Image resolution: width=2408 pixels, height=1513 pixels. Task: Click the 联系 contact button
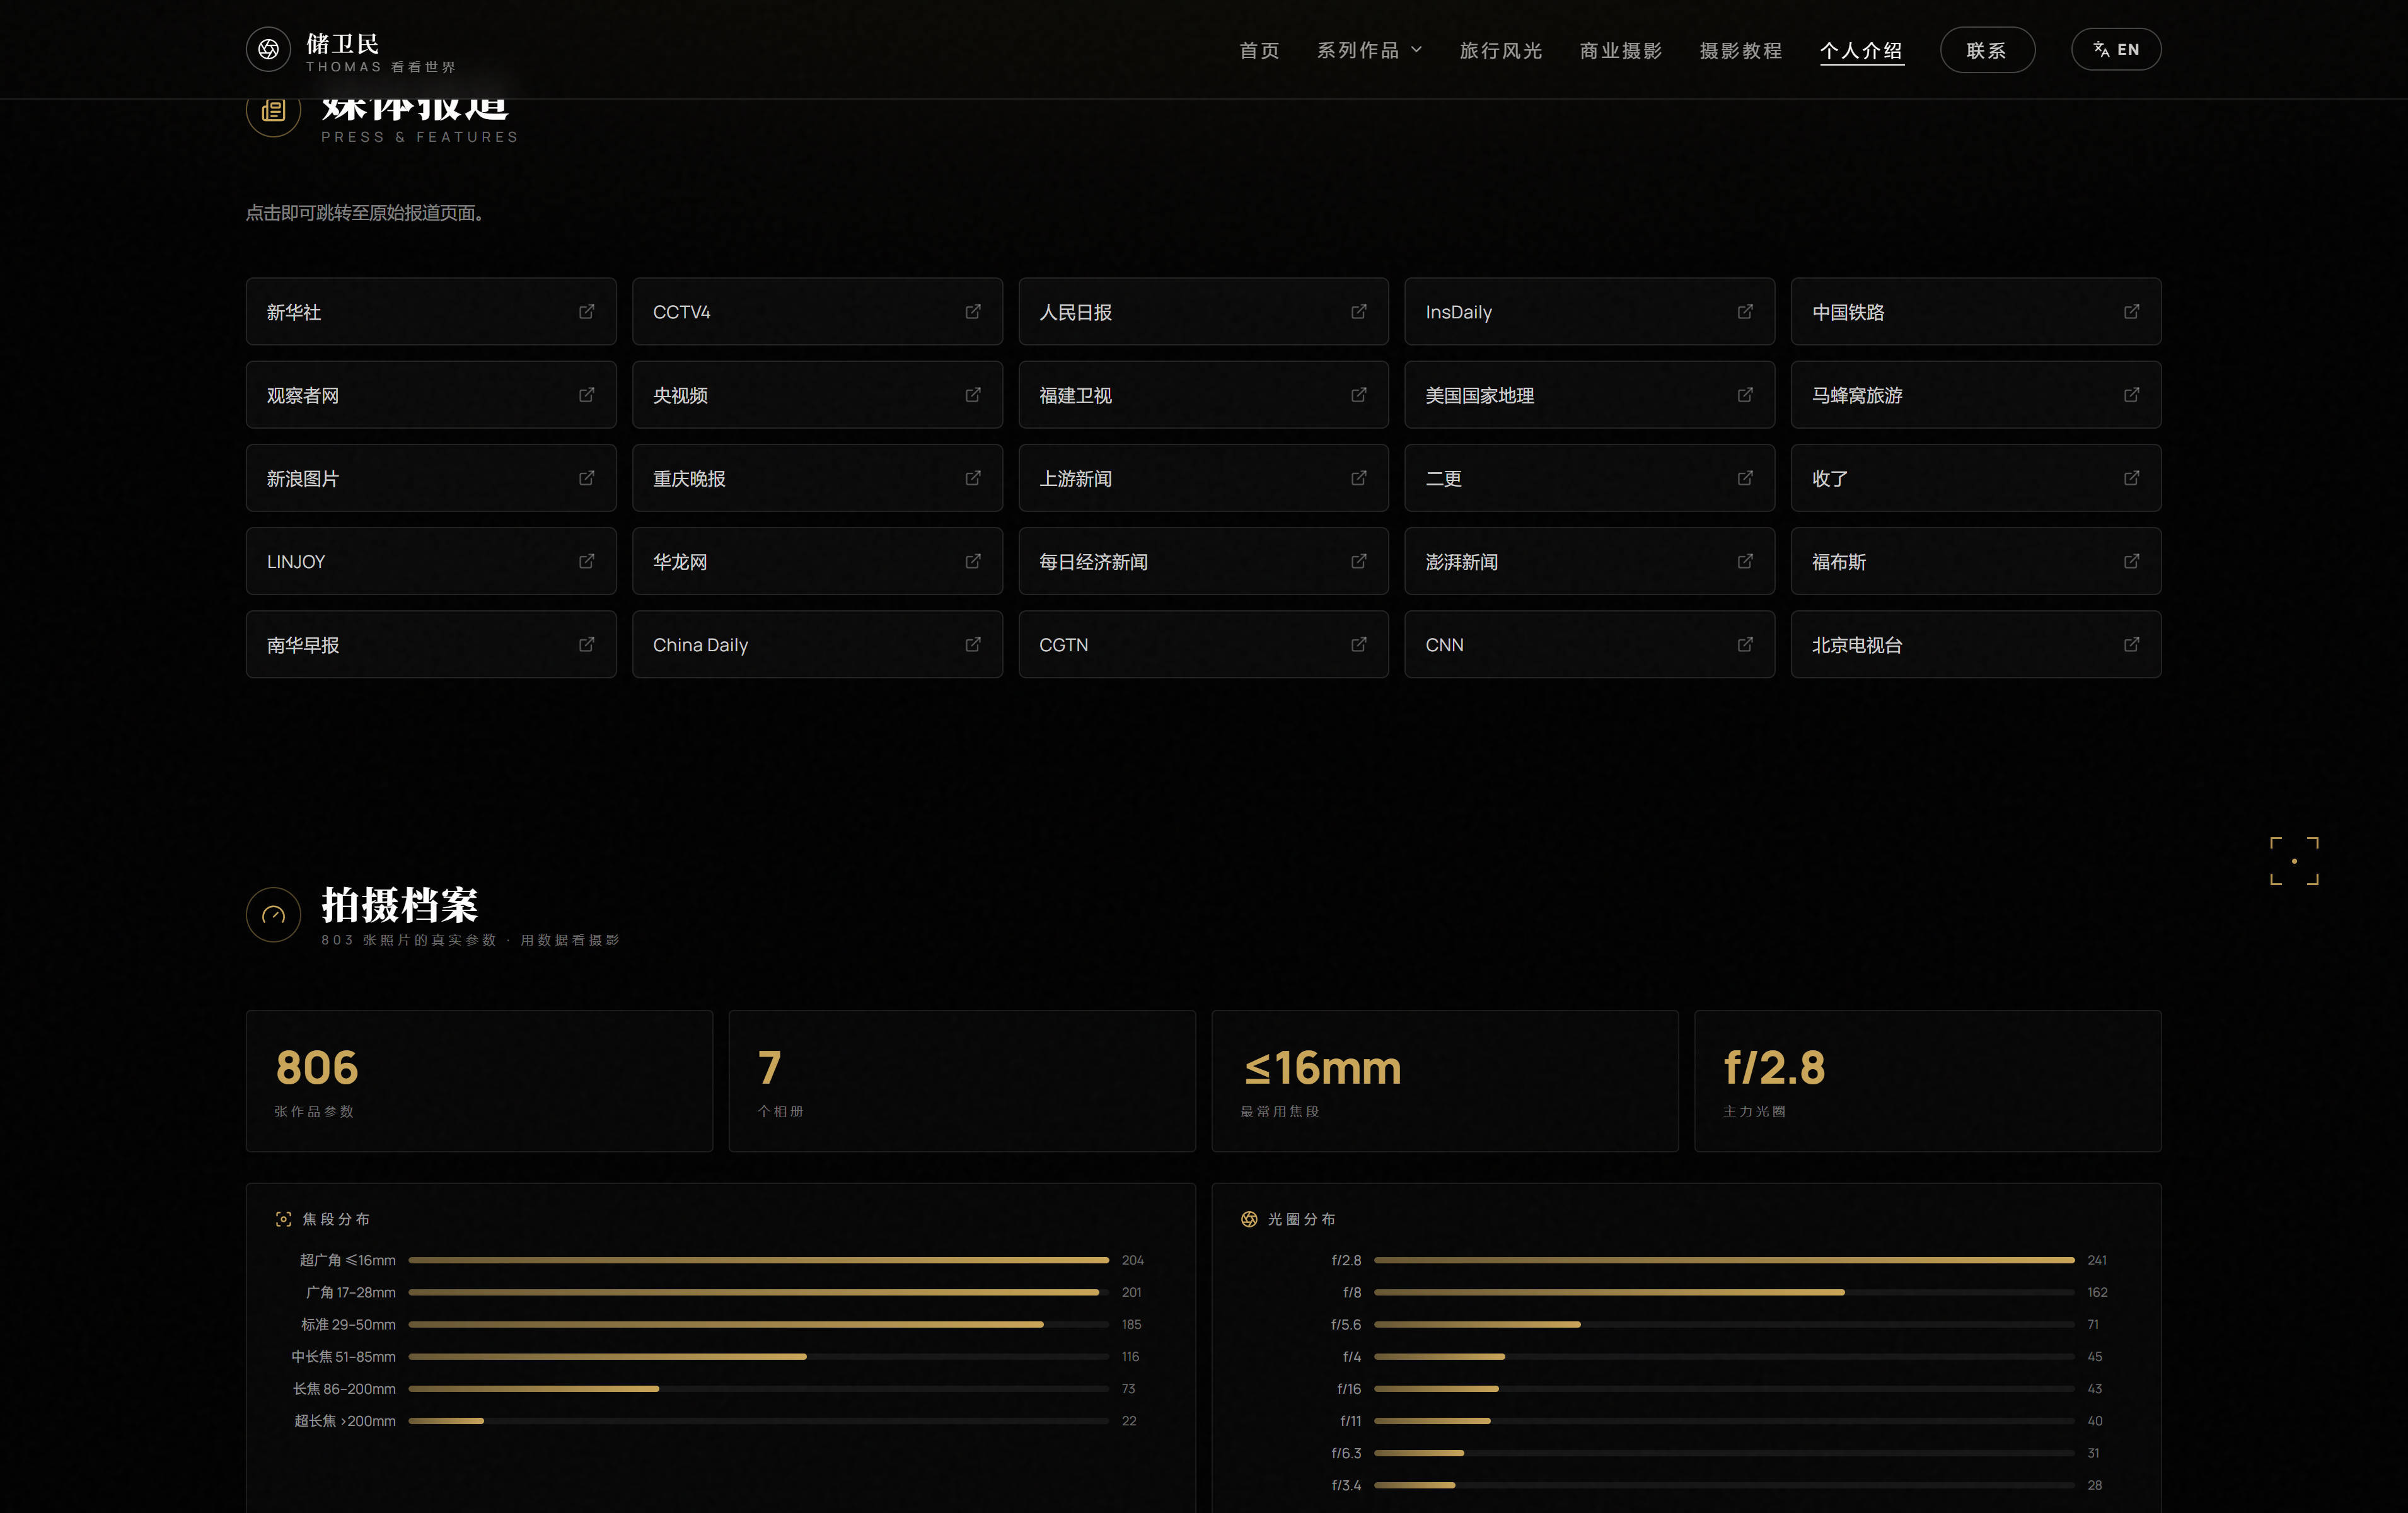coord(1987,50)
